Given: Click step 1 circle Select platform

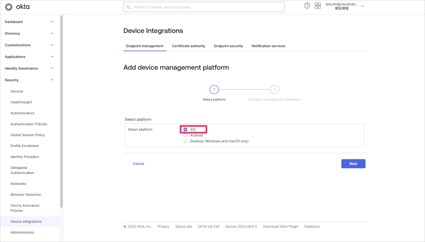Looking at the screenshot, I should pos(214,89).
